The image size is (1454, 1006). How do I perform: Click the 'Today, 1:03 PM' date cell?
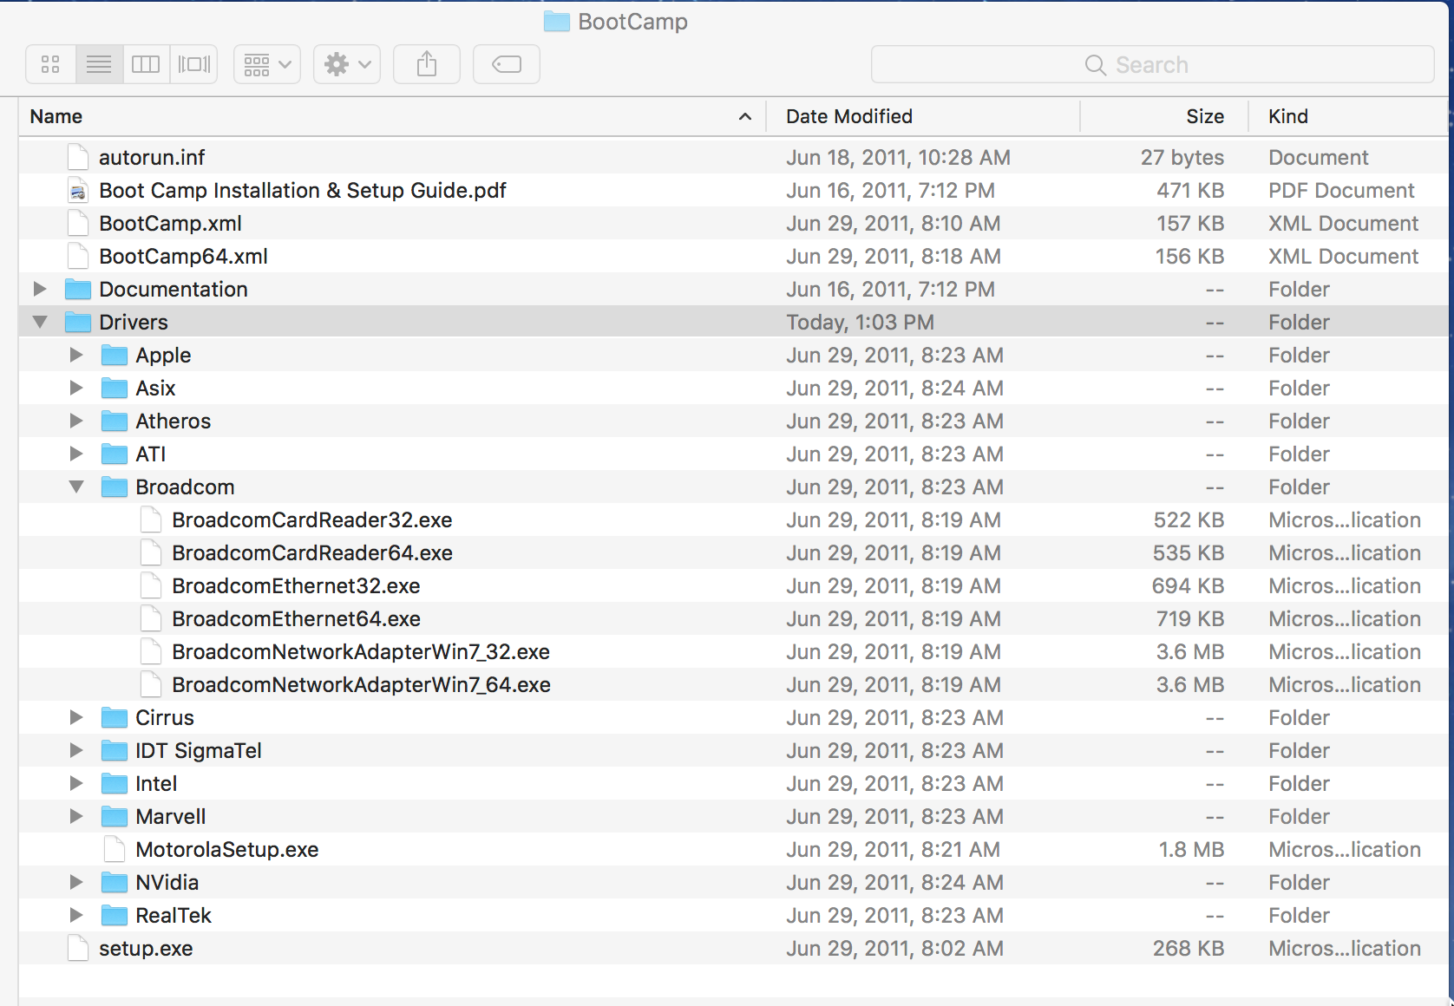tap(861, 323)
